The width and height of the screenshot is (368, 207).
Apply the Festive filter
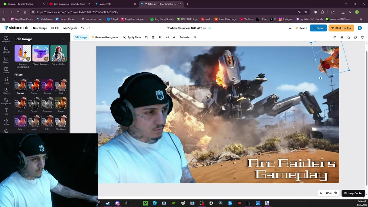coord(34,85)
